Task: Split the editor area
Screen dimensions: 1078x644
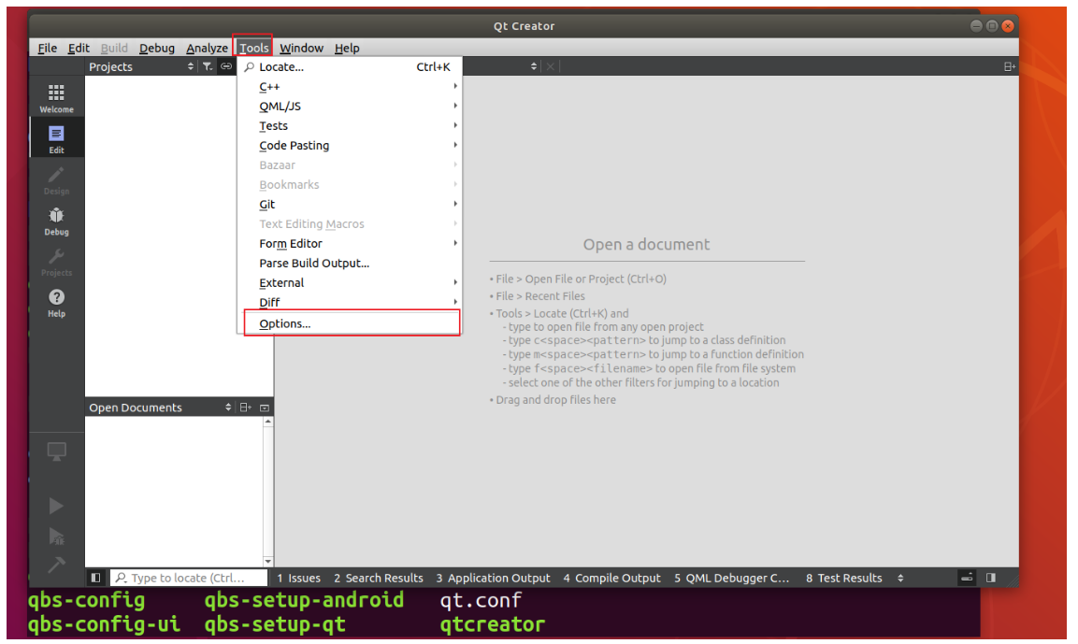Action: [x=1009, y=66]
